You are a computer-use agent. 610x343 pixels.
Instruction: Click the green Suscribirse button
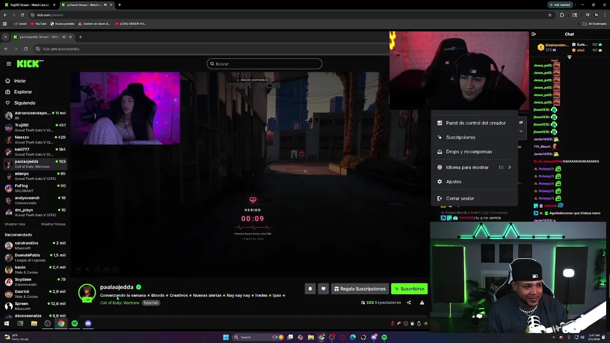coord(409,289)
